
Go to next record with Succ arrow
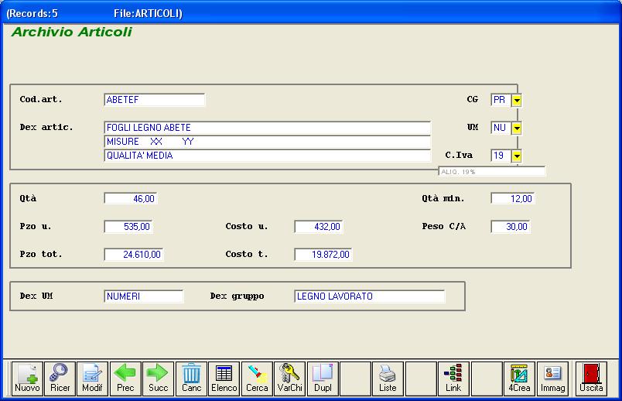[159, 379]
